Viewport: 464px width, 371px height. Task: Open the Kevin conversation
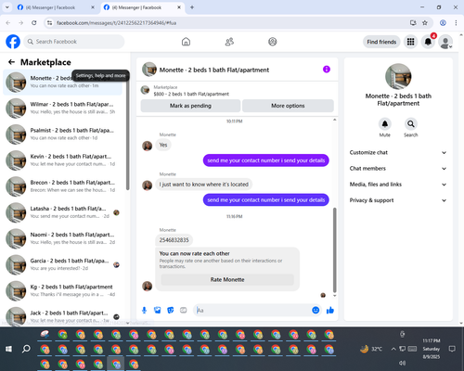pos(63,160)
